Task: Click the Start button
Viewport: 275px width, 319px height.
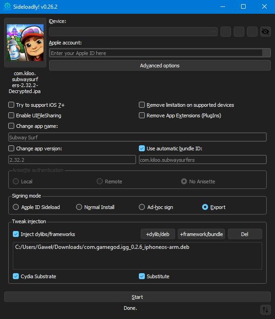Action: [x=137, y=297]
